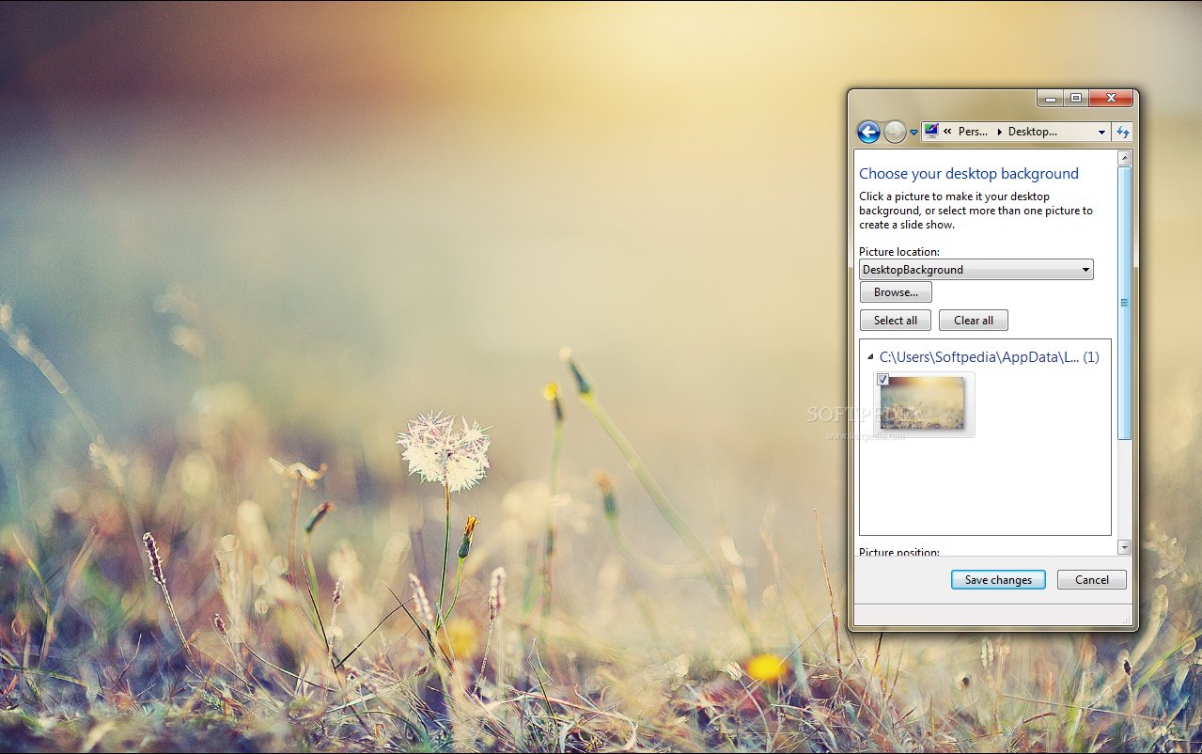Click Save changes button
Screen dimensions: 1202x754
pos(998,580)
